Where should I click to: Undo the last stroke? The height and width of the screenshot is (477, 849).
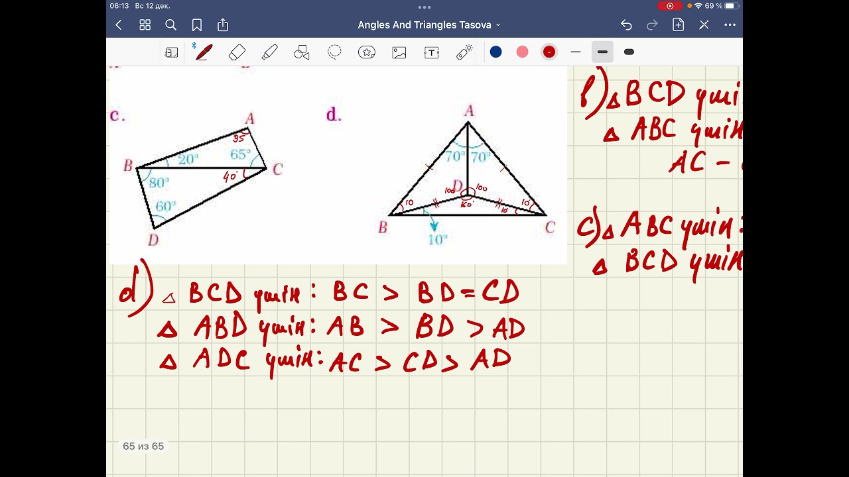click(626, 25)
